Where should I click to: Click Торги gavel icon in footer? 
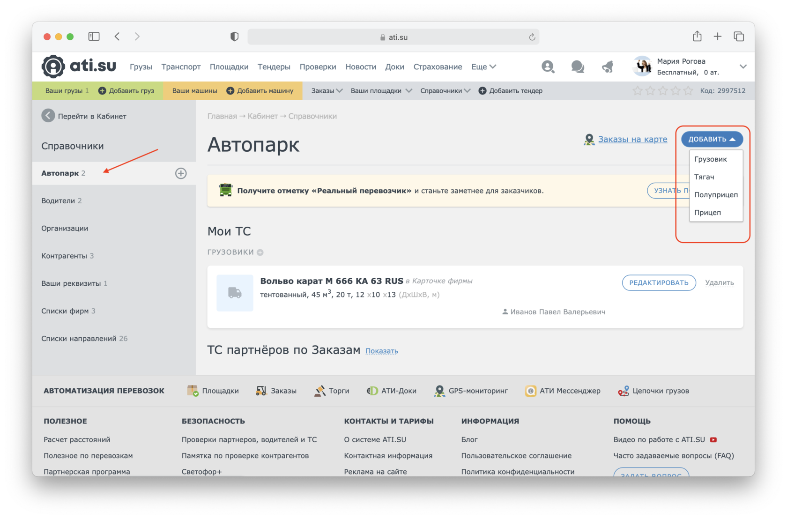click(x=320, y=391)
